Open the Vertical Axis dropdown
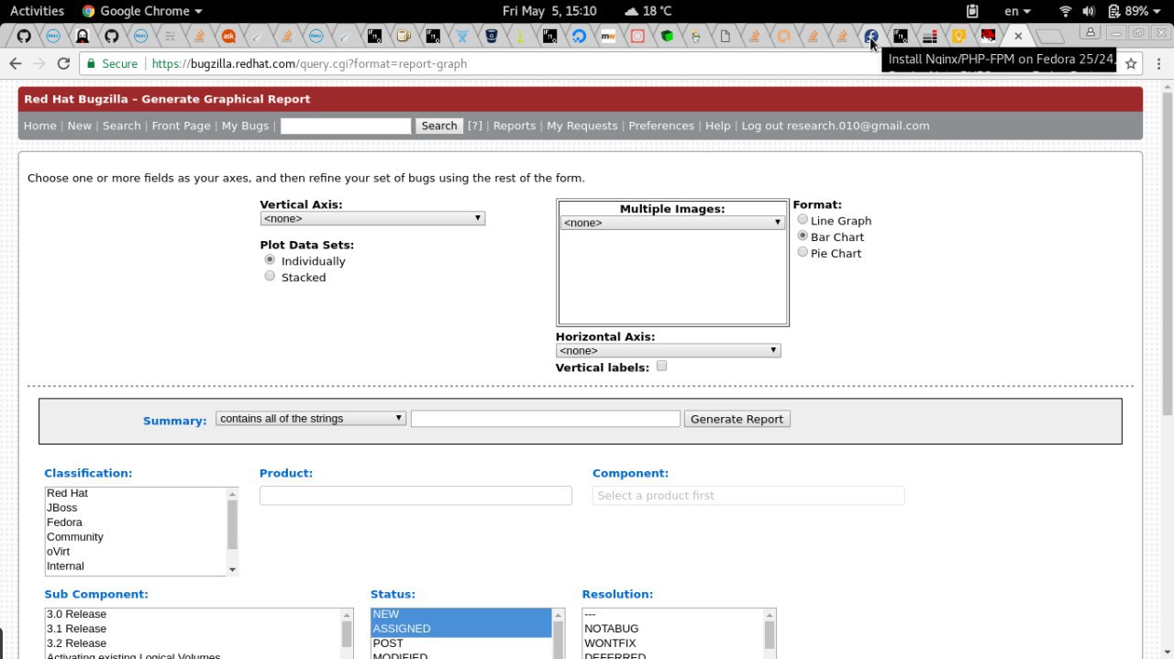Viewport: 1174px width, 659px height. pos(372,218)
